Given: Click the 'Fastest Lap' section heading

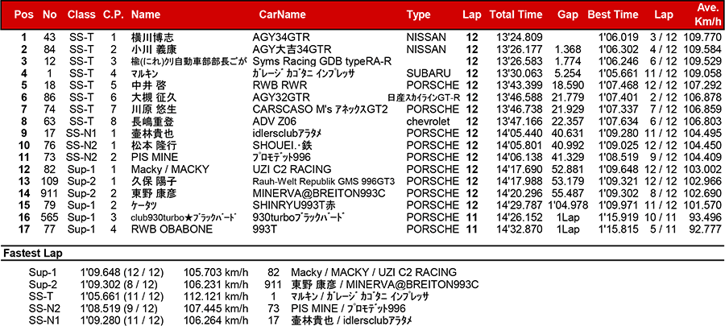Looking at the screenshot, I should click(33, 254).
